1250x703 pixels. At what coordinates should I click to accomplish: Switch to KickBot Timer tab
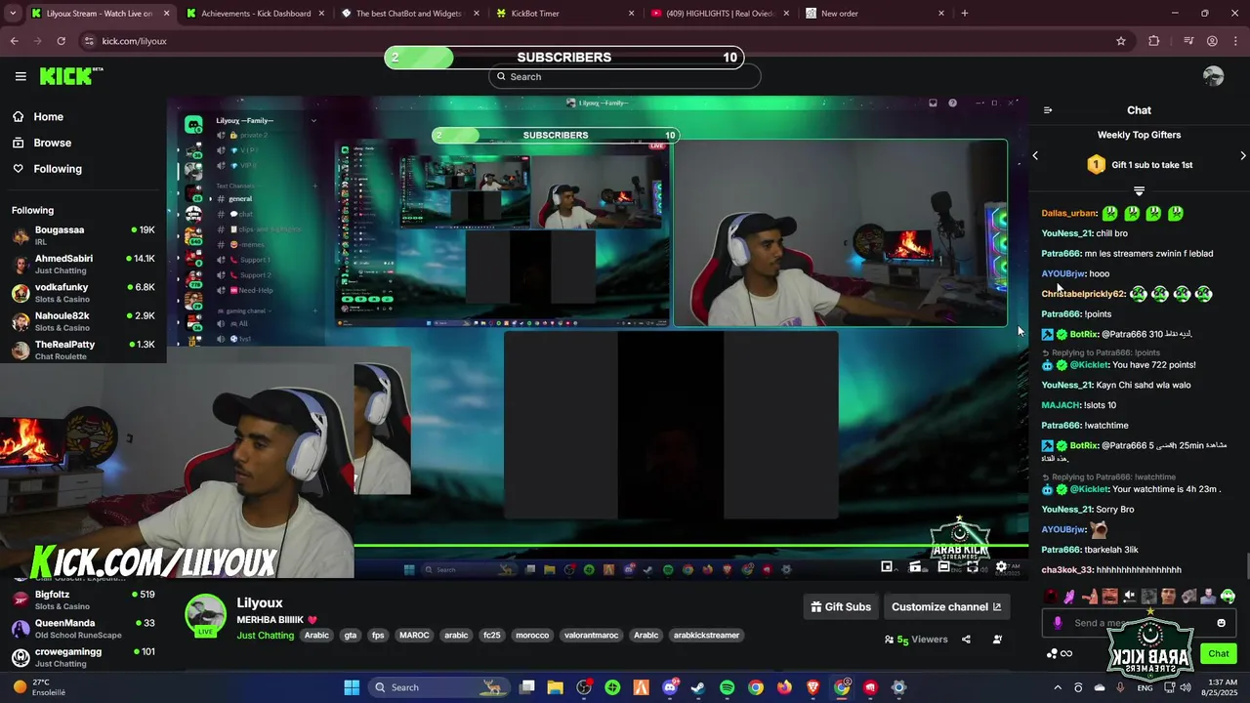tap(564, 14)
